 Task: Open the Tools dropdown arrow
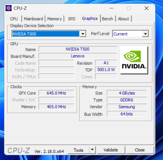pos(92,150)
